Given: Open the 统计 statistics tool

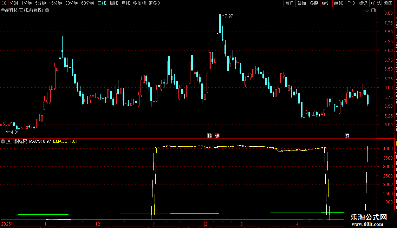Looking at the screenshot, I should click(x=326, y=3).
